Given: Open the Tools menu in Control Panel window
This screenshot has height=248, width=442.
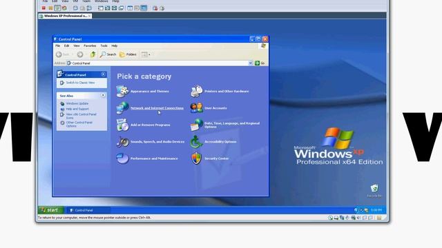Looking at the screenshot, I should 104,46.
